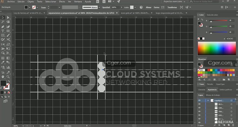Toggle visibility of Logotipo layer
This screenshot has width=238, height=127.
click(199, 100)
